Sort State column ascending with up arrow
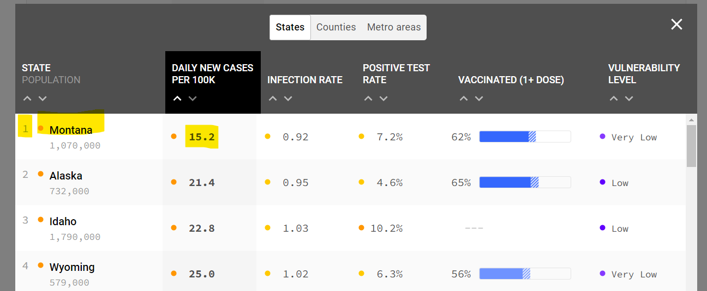The height and width of the screenshot is (291, 707). pos(27,98)
